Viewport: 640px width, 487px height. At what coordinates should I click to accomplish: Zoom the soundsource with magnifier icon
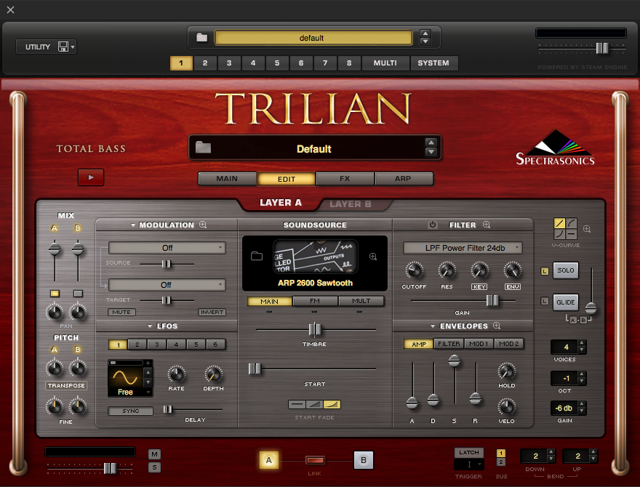tap(373, 257)
